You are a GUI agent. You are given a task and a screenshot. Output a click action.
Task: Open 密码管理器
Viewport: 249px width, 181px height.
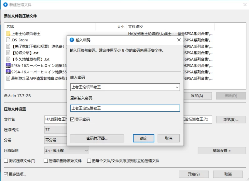click(x=97, y=138)
